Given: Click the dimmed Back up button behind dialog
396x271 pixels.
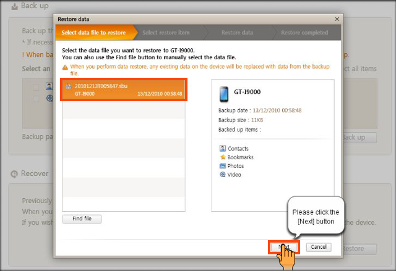Looking at the screenshot, I should pos(358,137).
